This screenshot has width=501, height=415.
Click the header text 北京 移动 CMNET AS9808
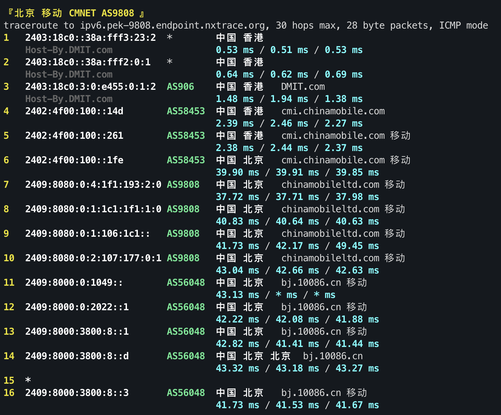(x=74, y=13)
